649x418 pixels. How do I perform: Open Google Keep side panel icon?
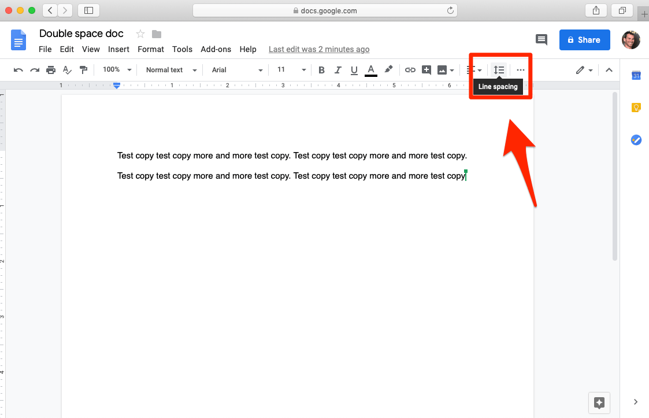(x=636, y=108)
